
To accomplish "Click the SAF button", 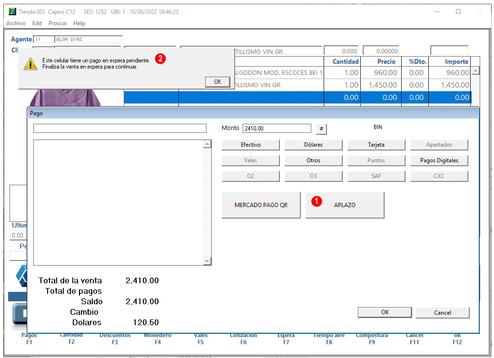I will click(x=376, y=176).
